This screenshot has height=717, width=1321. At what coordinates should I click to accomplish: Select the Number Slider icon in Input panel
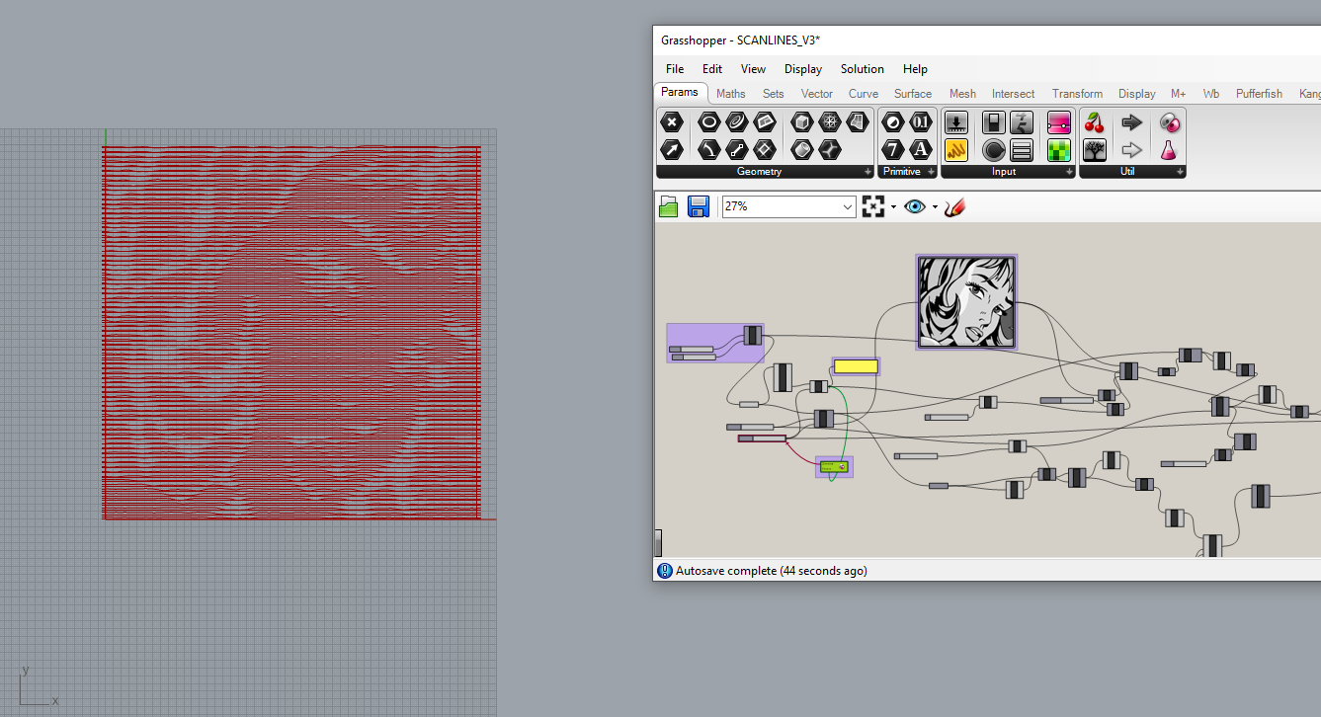[x=955, y=121]
